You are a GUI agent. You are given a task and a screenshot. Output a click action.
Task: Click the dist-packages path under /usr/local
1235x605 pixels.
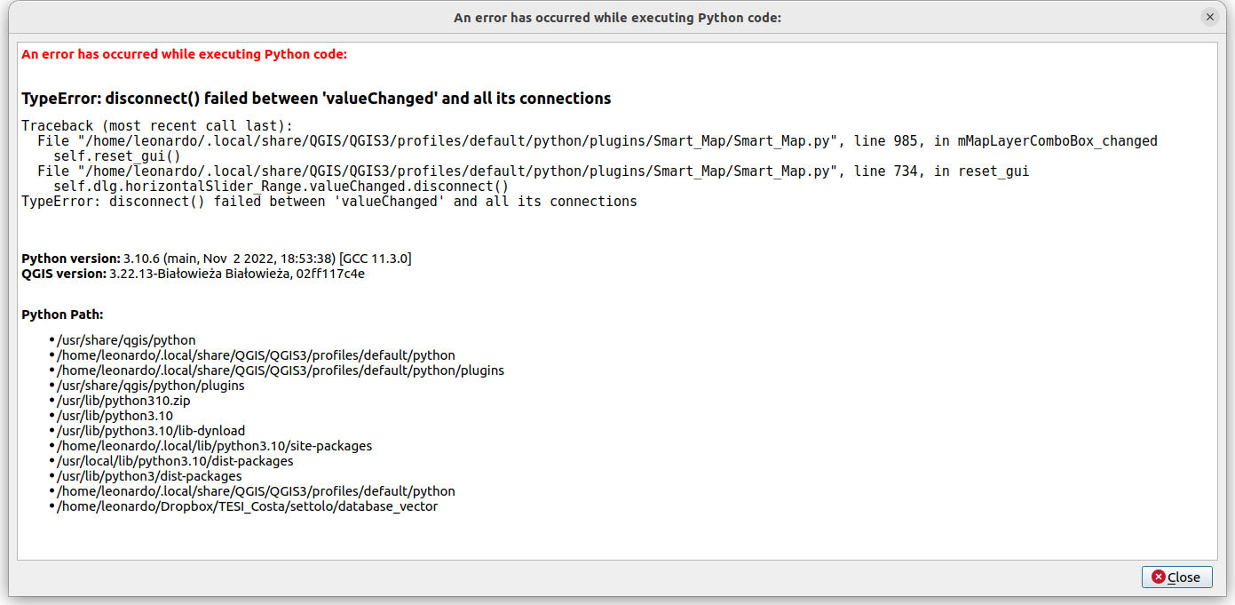click(x=175, y=460)
